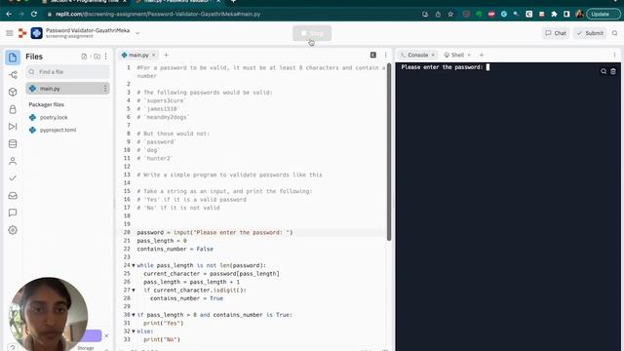Open the inbox tray sidebar icon

[x=13, y=195]
